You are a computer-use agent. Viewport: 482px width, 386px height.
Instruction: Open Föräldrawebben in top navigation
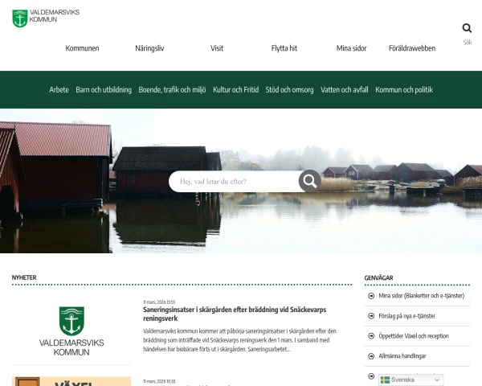point(412,48)
